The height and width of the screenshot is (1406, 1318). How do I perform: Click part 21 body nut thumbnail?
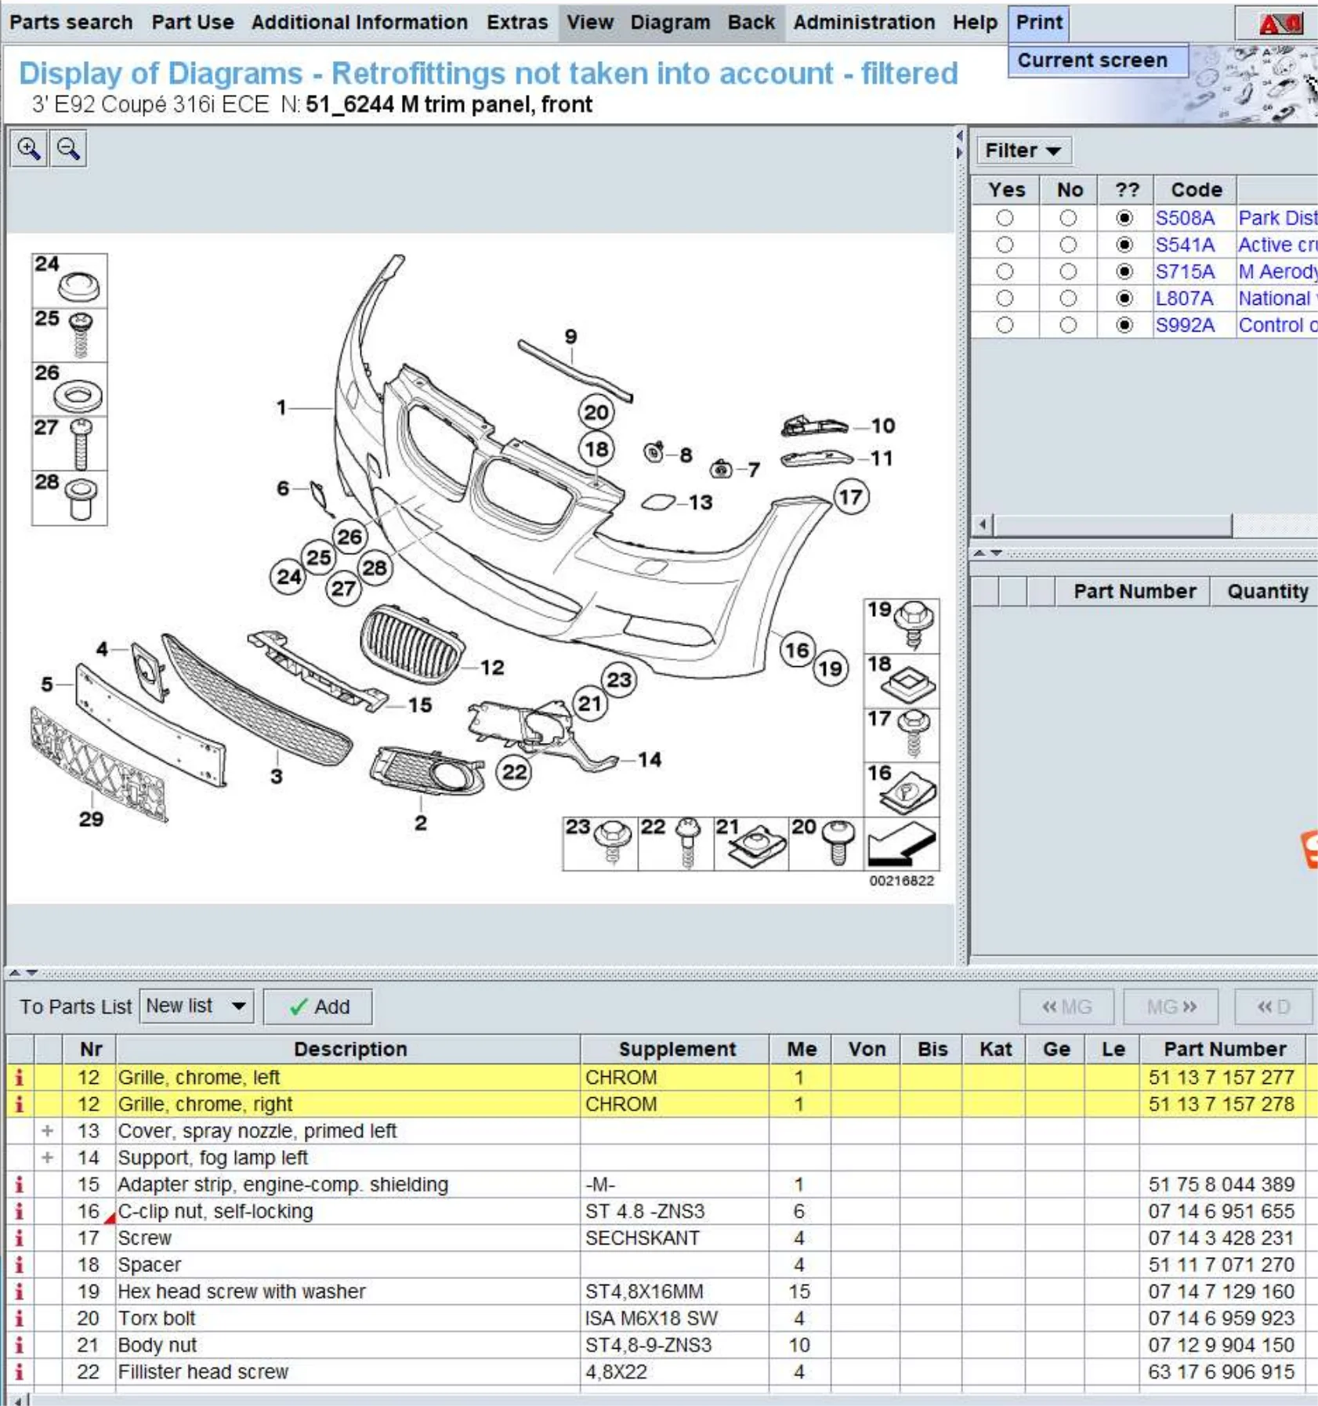[751, 843]
